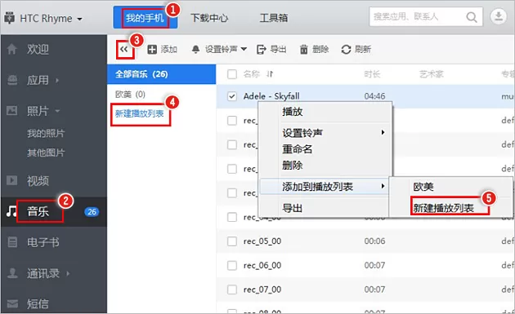Click the 设置铃声 bell icon
Viewport: 515px width, 314px height.
195,50
